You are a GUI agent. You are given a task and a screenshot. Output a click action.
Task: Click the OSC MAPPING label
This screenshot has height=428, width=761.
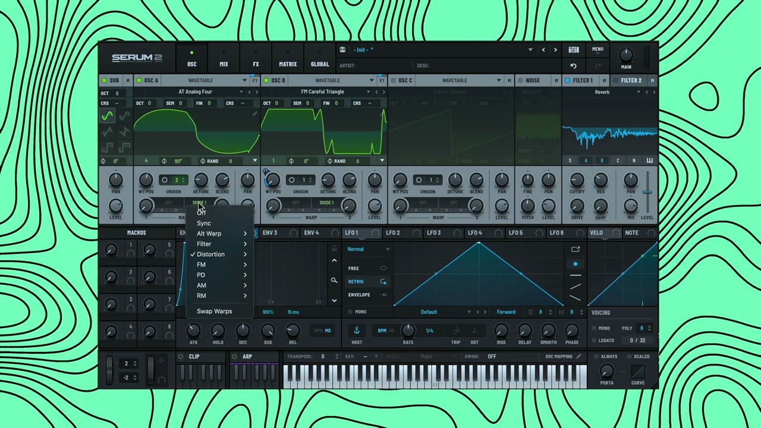[559, 357]
